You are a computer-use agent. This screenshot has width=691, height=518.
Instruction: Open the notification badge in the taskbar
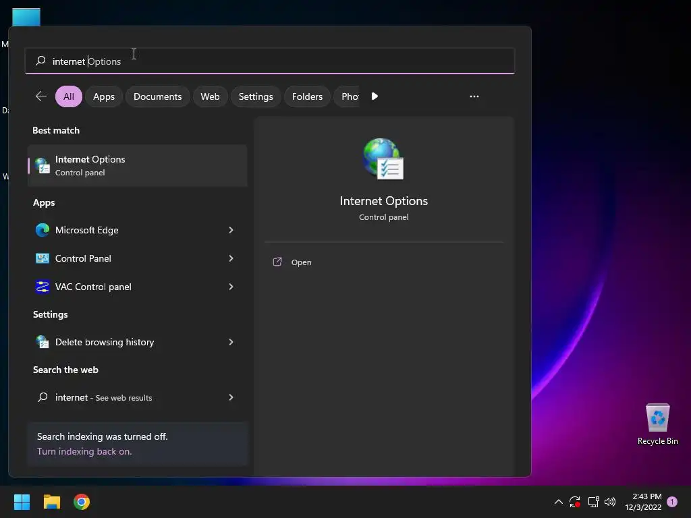[x=672, y=501]
